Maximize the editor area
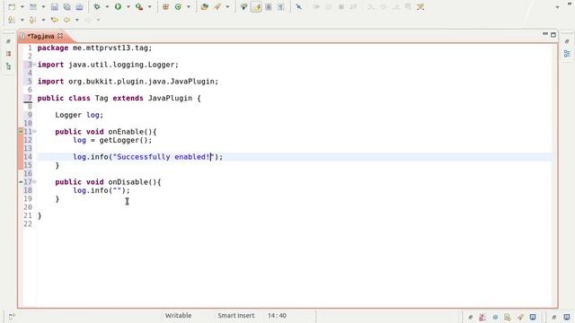The image size is (575, 323). 553,35
